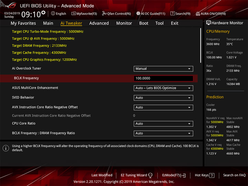Viewport: 248px width, 186px height.
Task: Click SVID Behavior label
Action: click(x=23, y=97)
